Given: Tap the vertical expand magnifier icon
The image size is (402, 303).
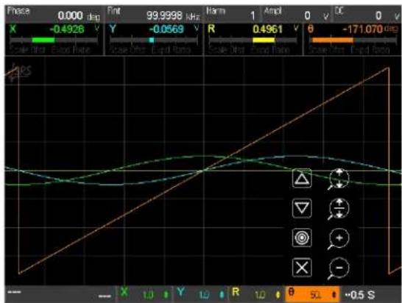Looking at the screenshot, I should click(339, 179).
